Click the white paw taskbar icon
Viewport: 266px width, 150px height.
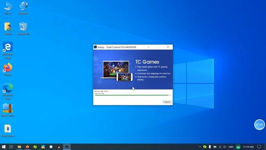pyautogui.click(x=51, y=147)
